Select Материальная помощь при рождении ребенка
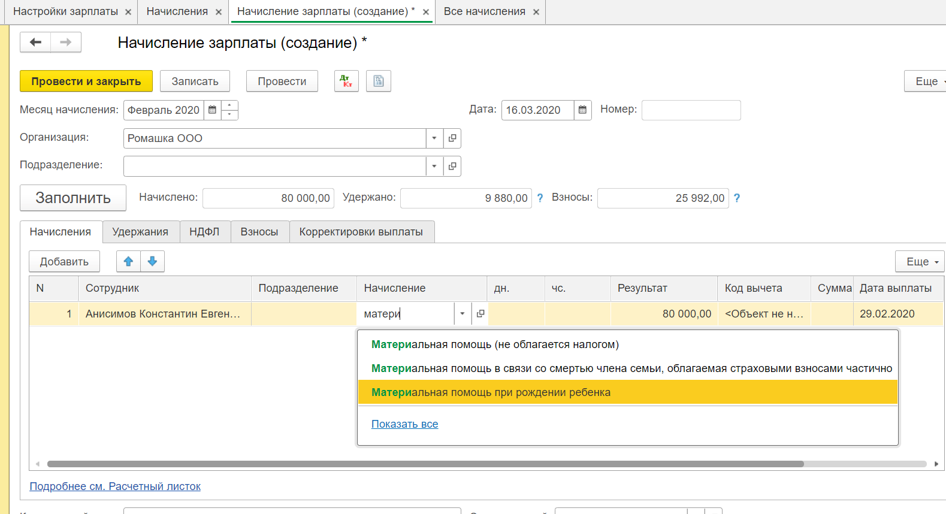 click(491, 392)
